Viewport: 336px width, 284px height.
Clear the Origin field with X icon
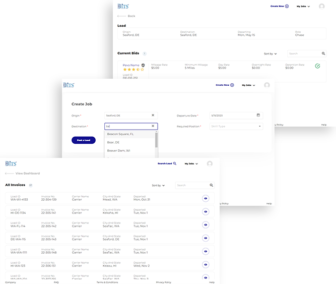(153, 115)
